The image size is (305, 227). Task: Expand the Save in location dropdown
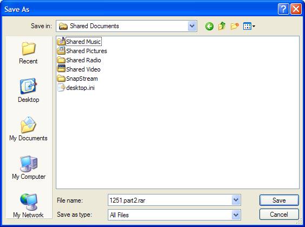click(192, 26)
